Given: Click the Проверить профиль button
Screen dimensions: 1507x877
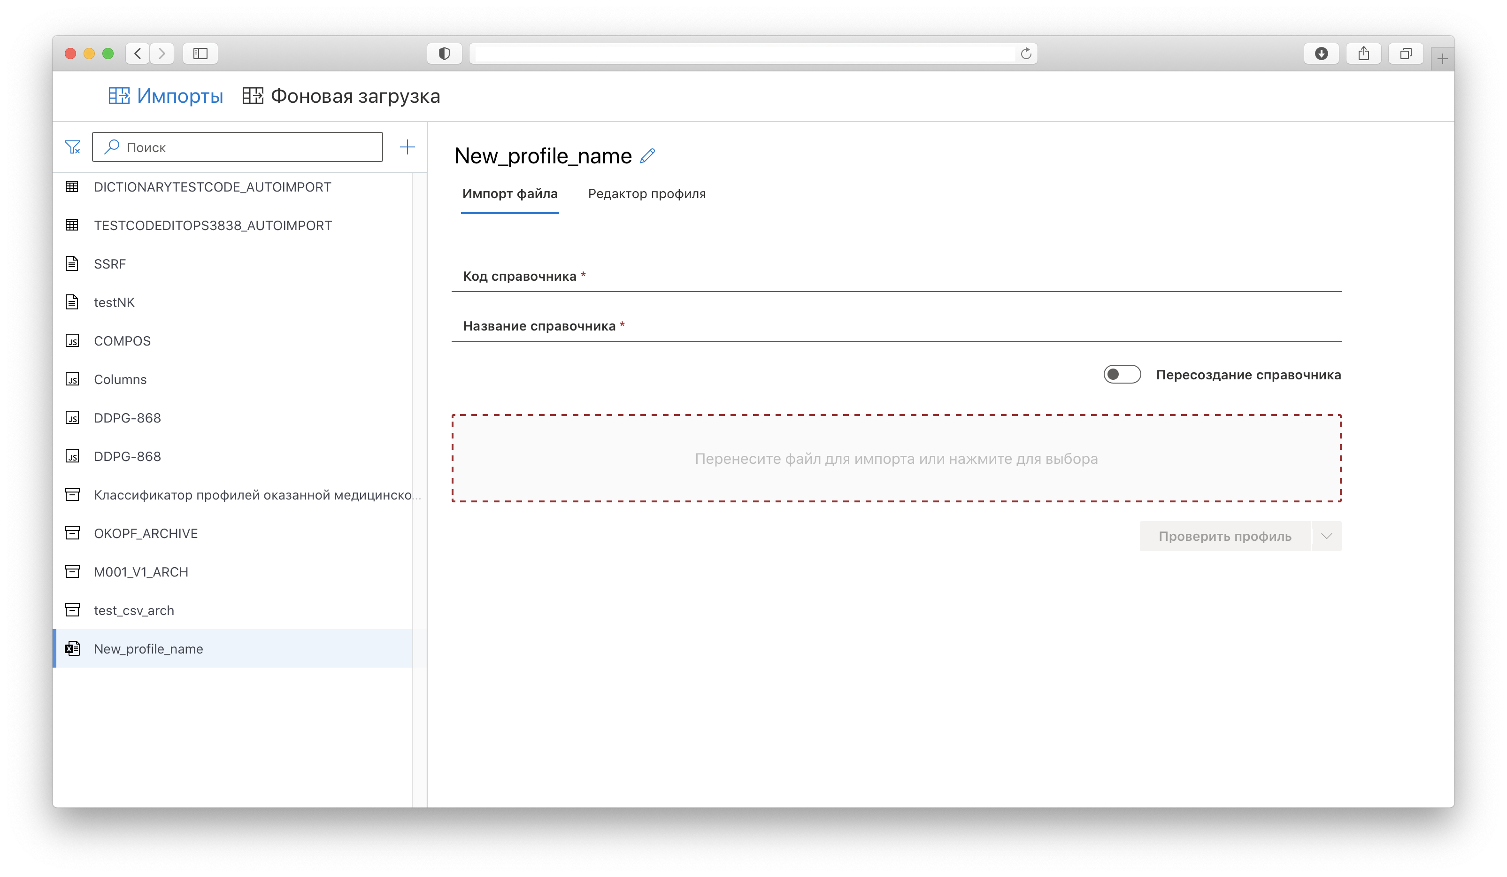Looking at the screenshot, I should point(1225,536).
